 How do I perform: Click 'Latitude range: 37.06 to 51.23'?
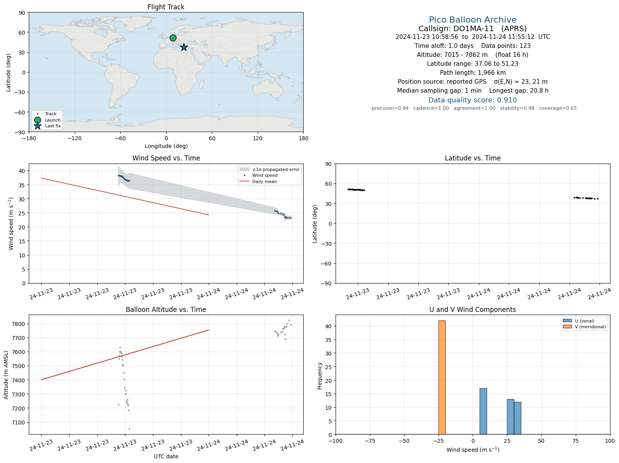pos(473,64)
